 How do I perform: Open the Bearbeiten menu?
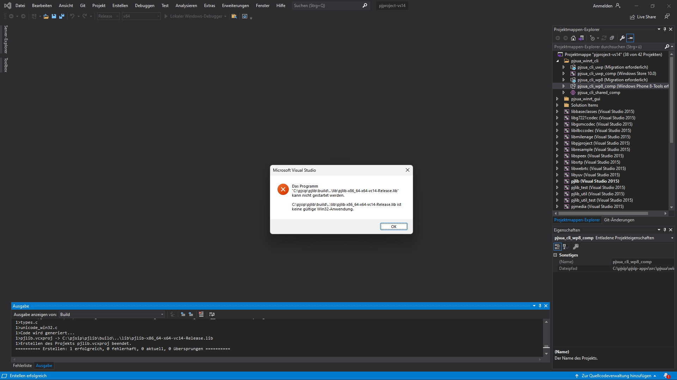point(42,6)
